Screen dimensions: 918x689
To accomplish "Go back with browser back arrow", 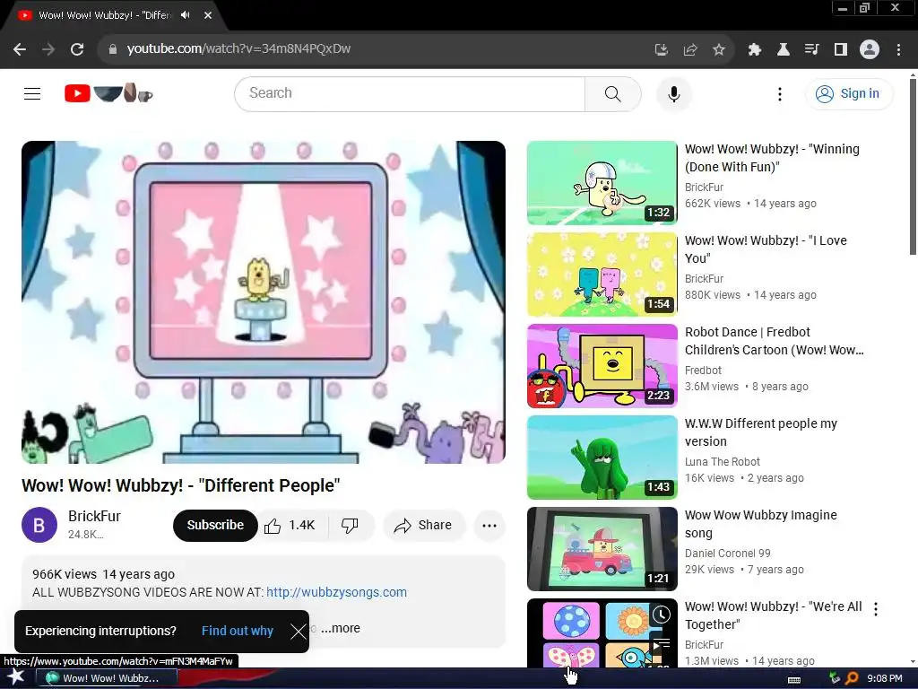I will [x=20, y=49].
